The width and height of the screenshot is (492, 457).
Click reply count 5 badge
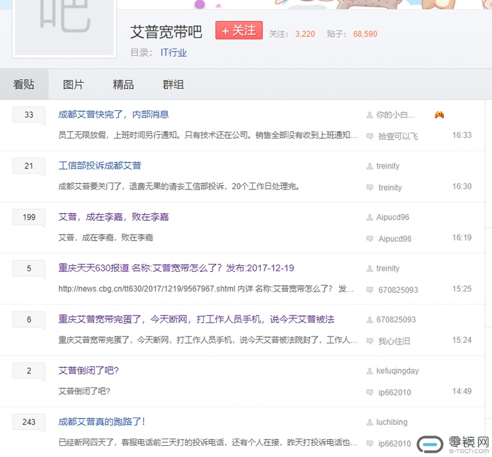click(x=29, y=268)
